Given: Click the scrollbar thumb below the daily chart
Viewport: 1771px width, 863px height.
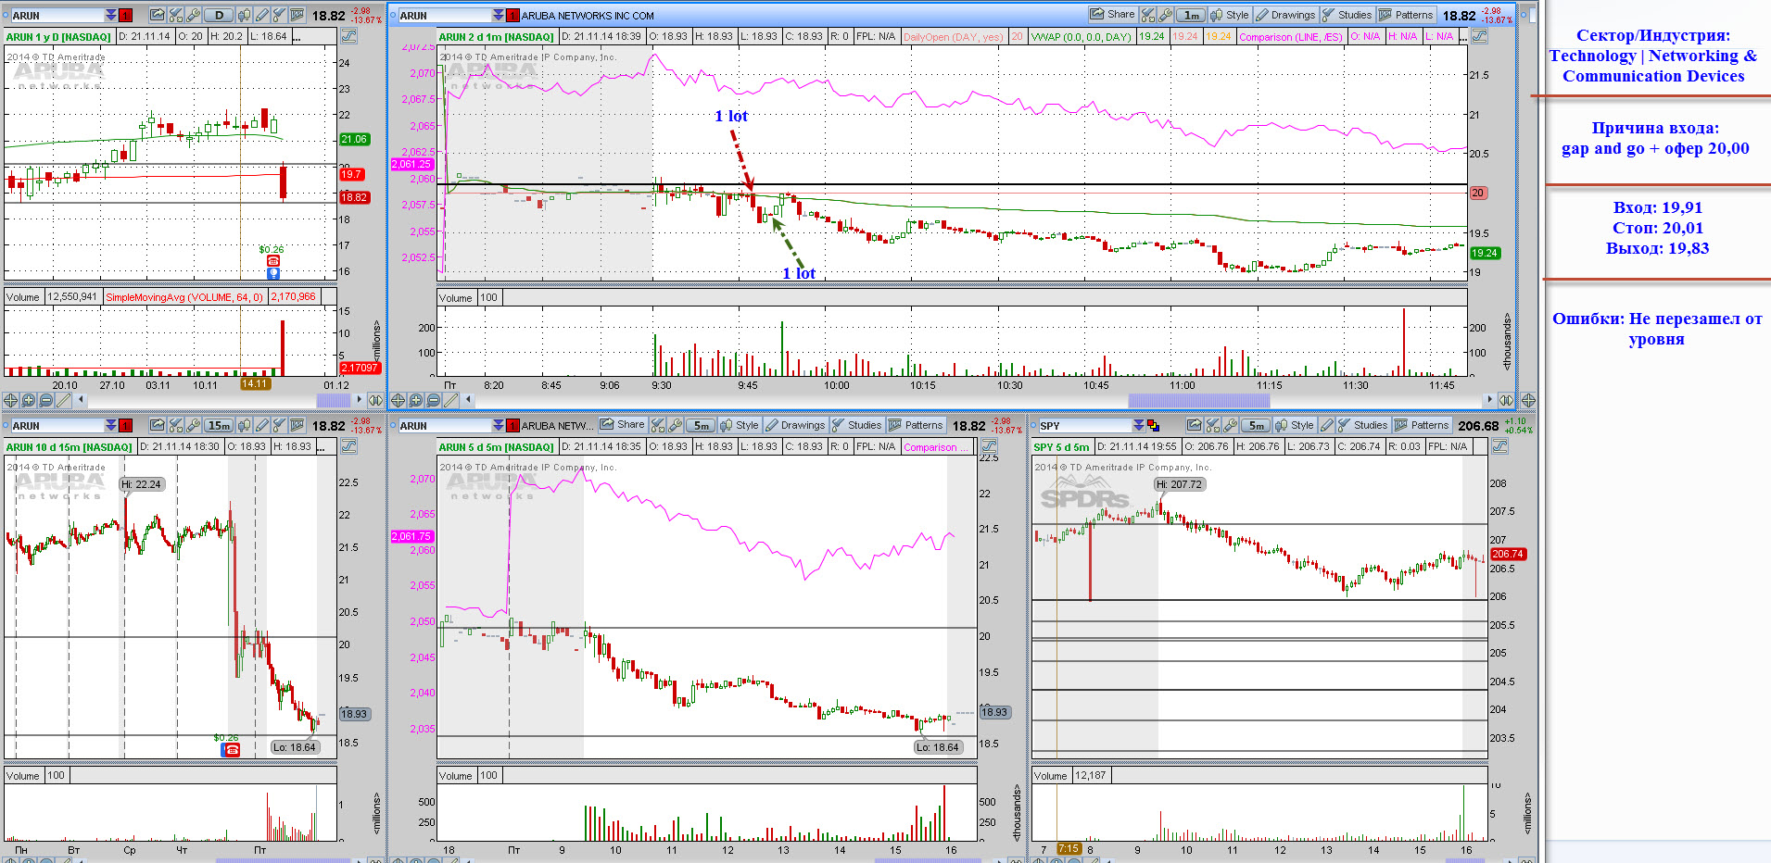Looking at the screenshot, I should 334,400.
